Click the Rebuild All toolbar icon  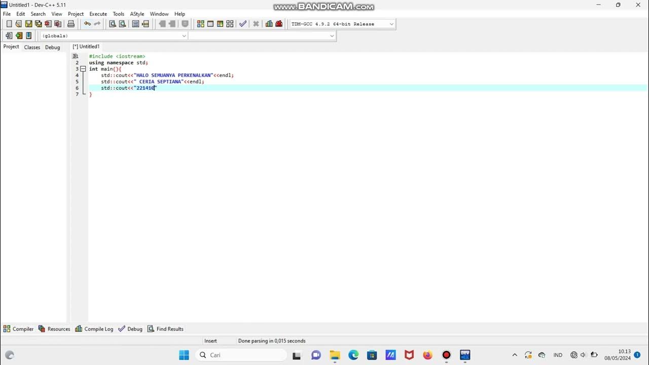(230, 24)
